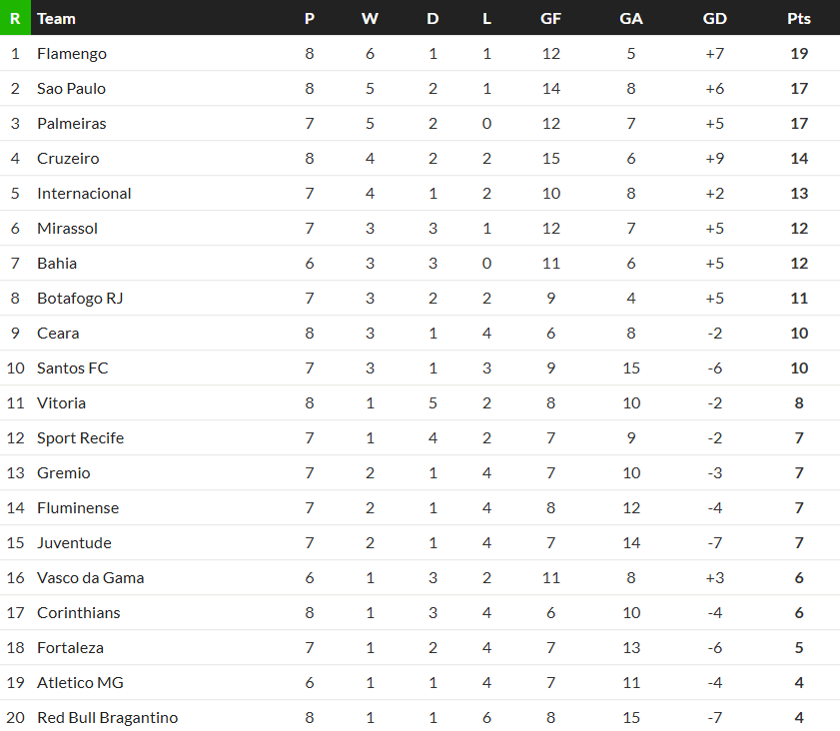840x731 pixels.
Task: Select the Botafogo RJ entry
Action: coord(80,299)
